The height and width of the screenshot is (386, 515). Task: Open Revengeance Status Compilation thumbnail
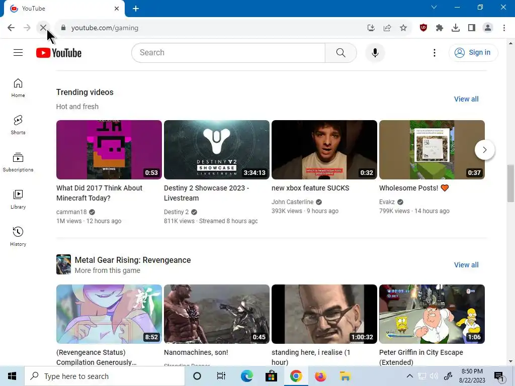click(109, 314)
